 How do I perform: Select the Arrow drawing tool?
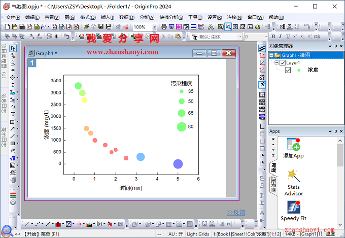13,129
